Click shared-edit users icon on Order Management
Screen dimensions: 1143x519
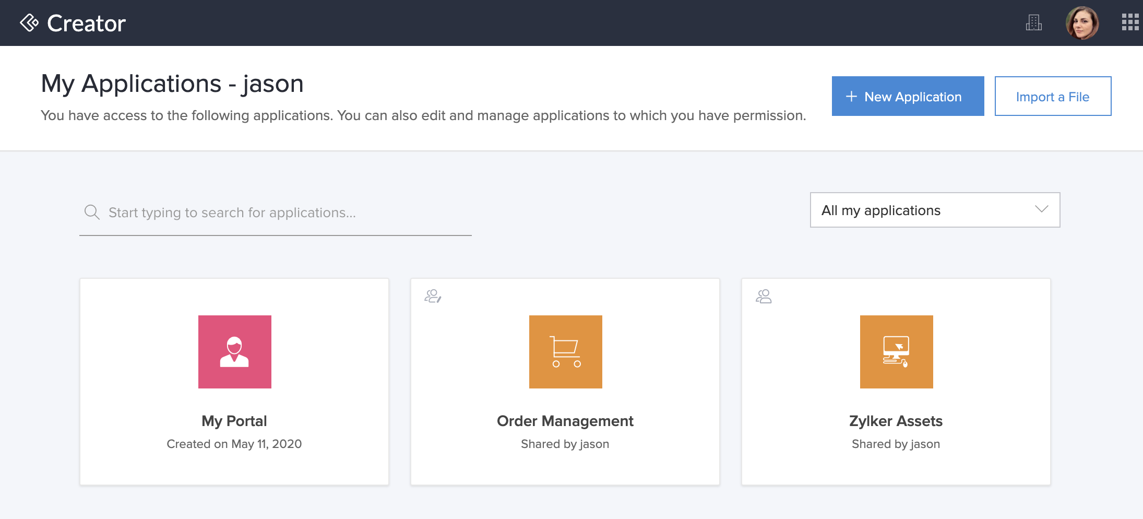pos(433,296)
